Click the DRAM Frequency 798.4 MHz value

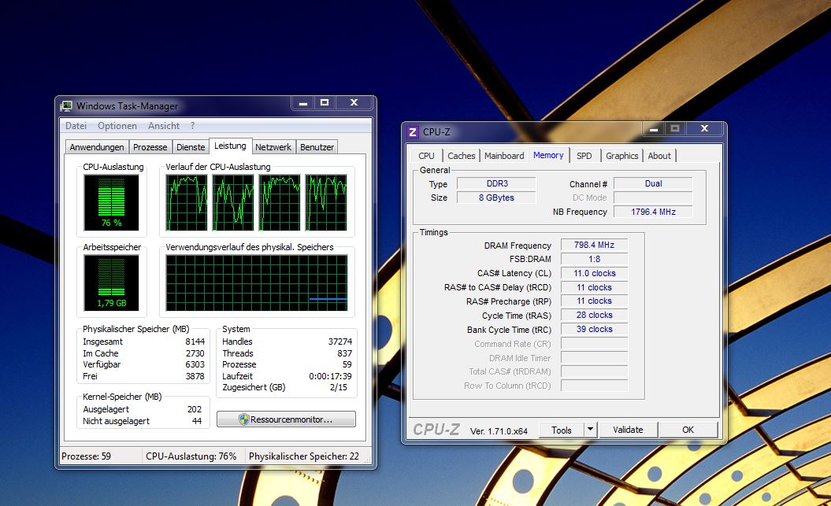[594, 245]
